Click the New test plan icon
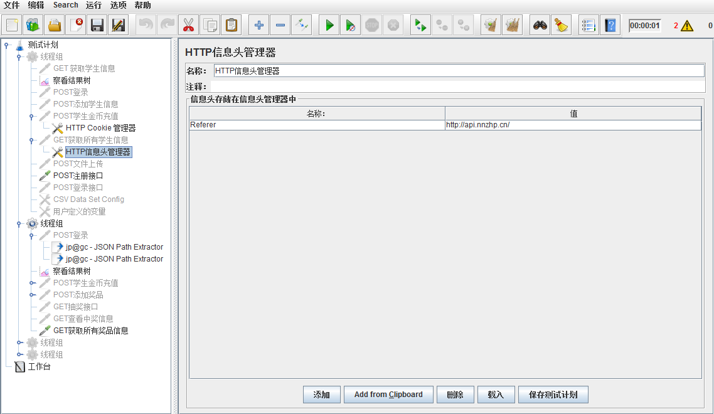The height and width of the screenshot is (414, 714). pos(12,25)
